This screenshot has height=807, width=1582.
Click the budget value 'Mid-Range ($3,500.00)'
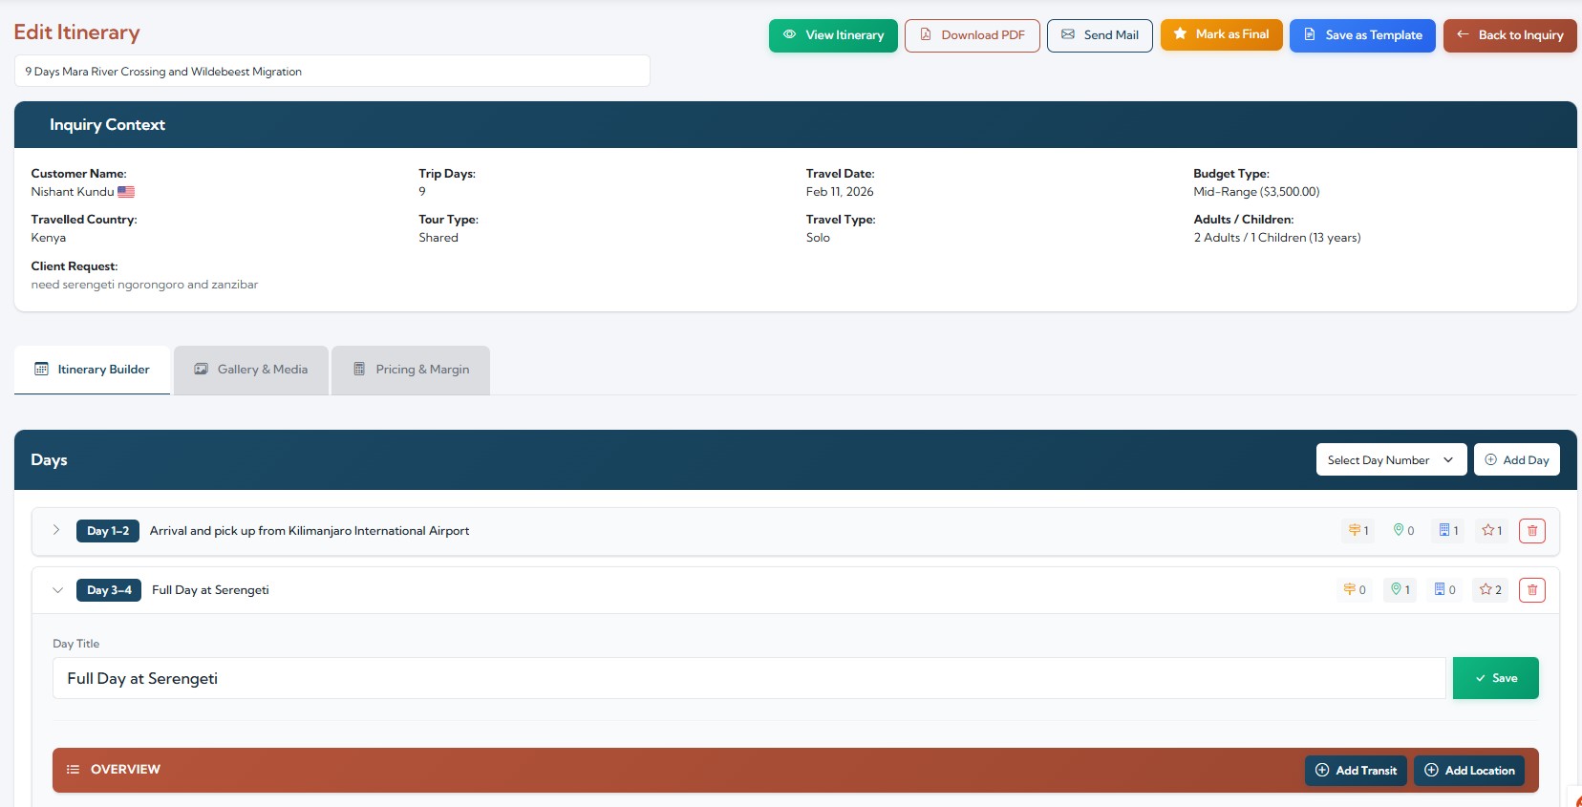click(x=1256, y=192)
